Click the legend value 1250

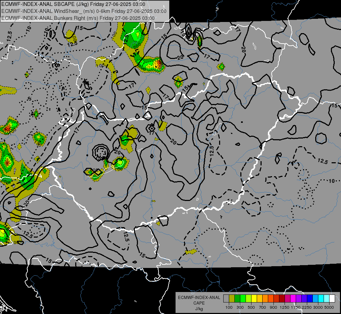[285, 307]
